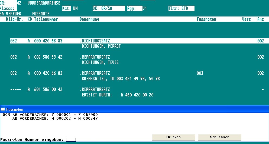This screenshot has width=269, height=144.
Task: Select part number 601 586 00 42
Action: (x=48, y=89)
